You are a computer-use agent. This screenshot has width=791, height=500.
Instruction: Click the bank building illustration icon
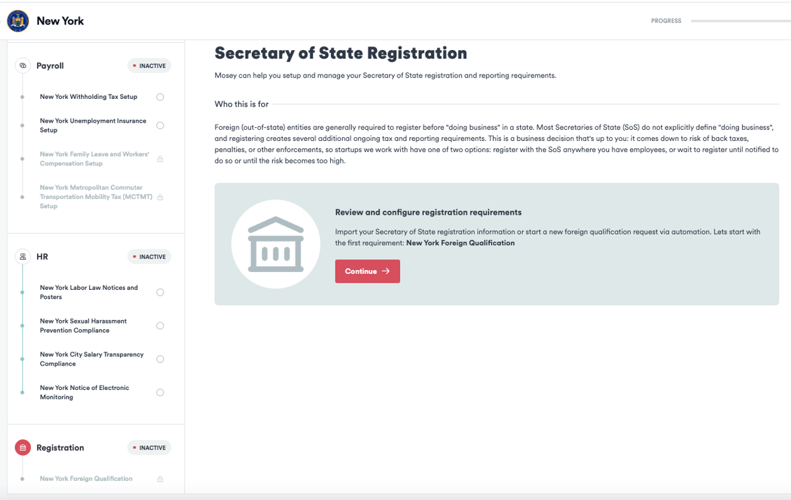276,244
